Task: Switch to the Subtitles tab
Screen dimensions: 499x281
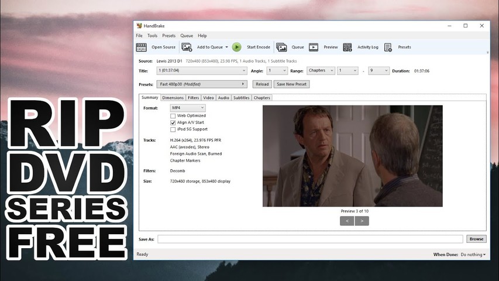Action: 241,98
